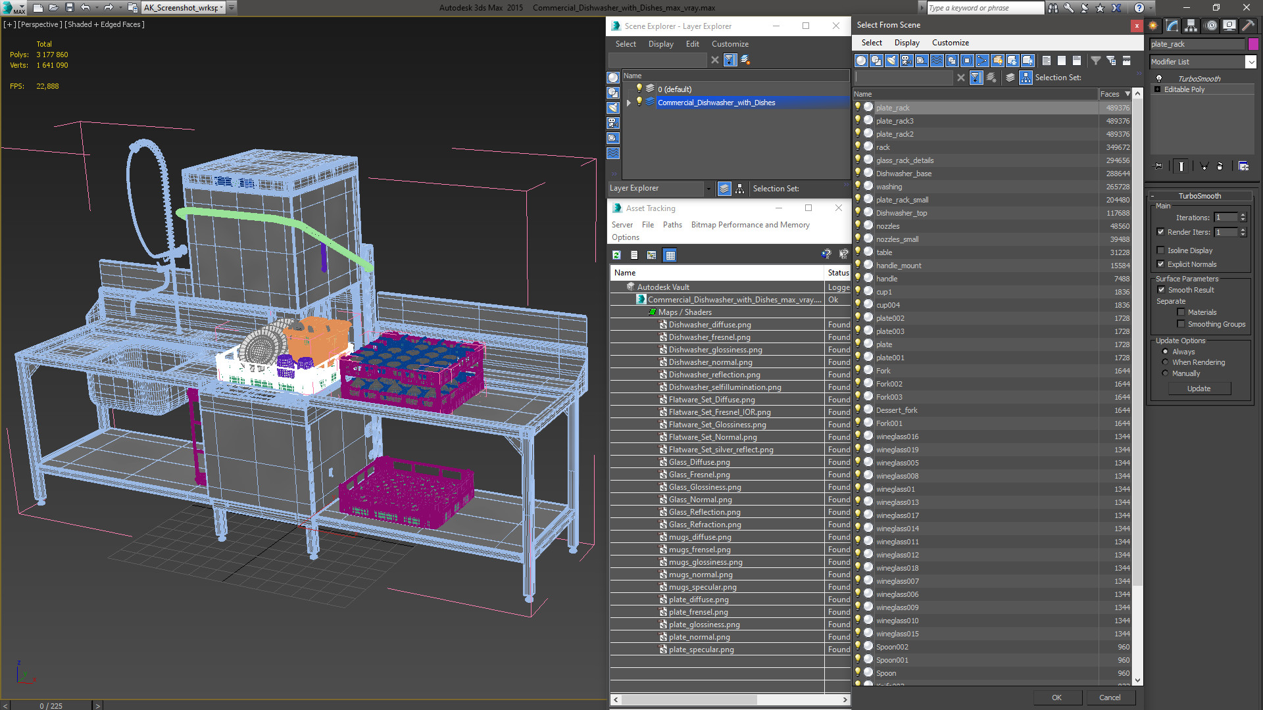Open the Utilities hammer tab
The height and width of the screenshot is (710, 1263).
coord(1248,26)
